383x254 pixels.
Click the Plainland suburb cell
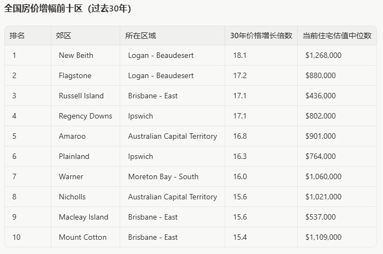pos(74,157)
